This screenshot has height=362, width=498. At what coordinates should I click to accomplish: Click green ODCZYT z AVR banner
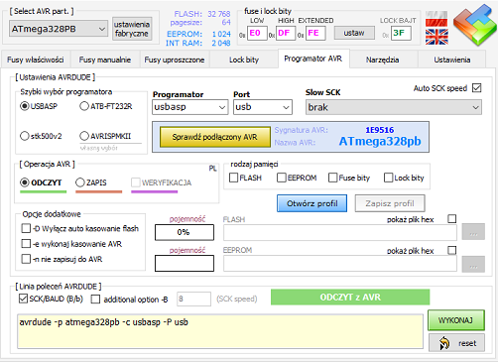click(350, 298)
